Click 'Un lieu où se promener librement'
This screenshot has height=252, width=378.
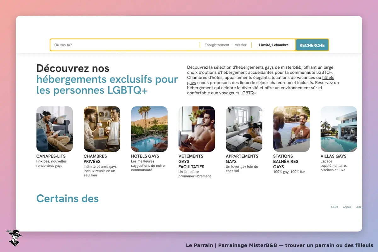(195, 174)
